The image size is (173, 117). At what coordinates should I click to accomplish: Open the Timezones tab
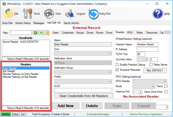click(152, 33)
